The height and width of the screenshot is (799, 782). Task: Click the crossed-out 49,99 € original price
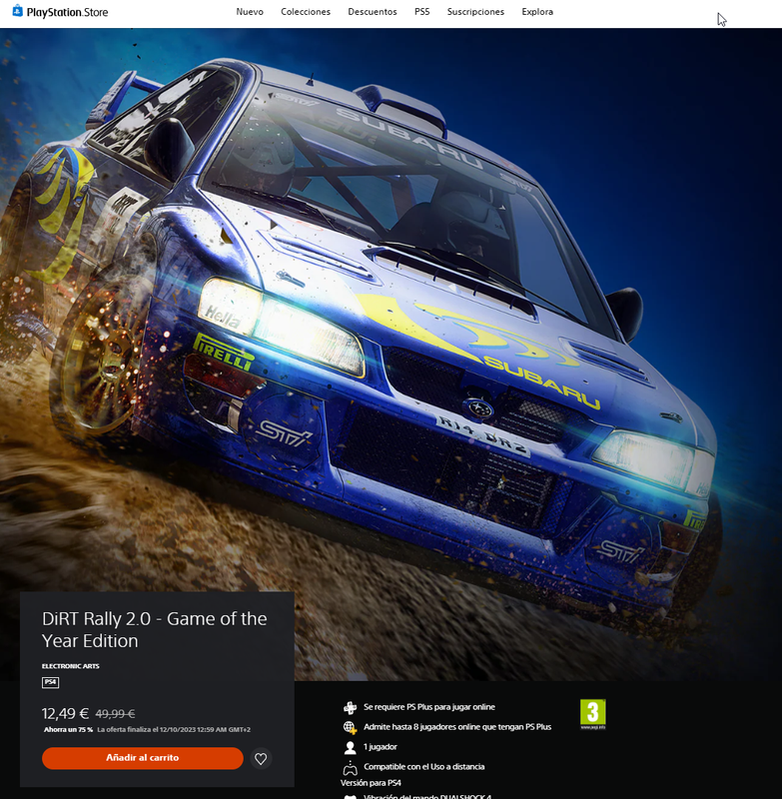pyautogui.click(x=115, y=714)
